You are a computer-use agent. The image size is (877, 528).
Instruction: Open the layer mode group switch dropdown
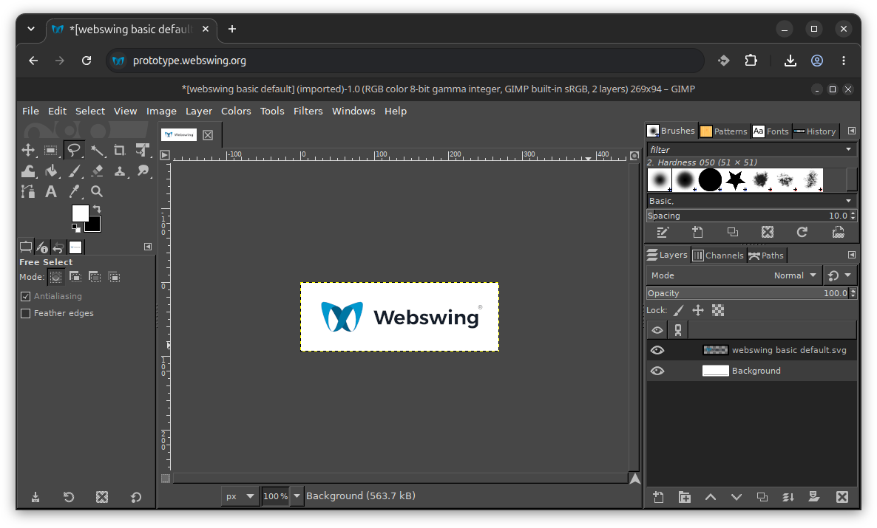[x=839, y=275]
